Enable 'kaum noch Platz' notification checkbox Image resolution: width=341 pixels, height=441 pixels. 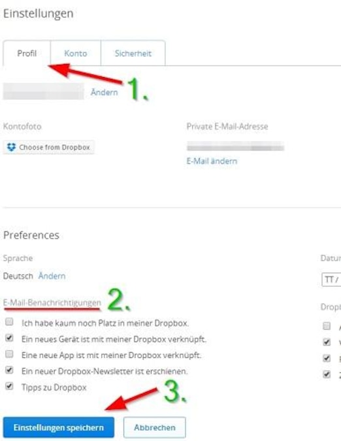click(9, 321)
